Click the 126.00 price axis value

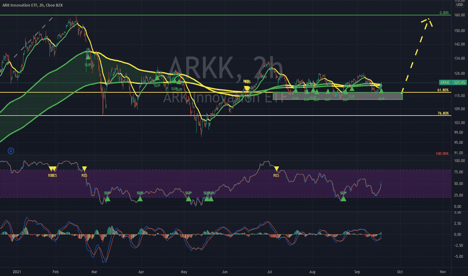point(459,73)
